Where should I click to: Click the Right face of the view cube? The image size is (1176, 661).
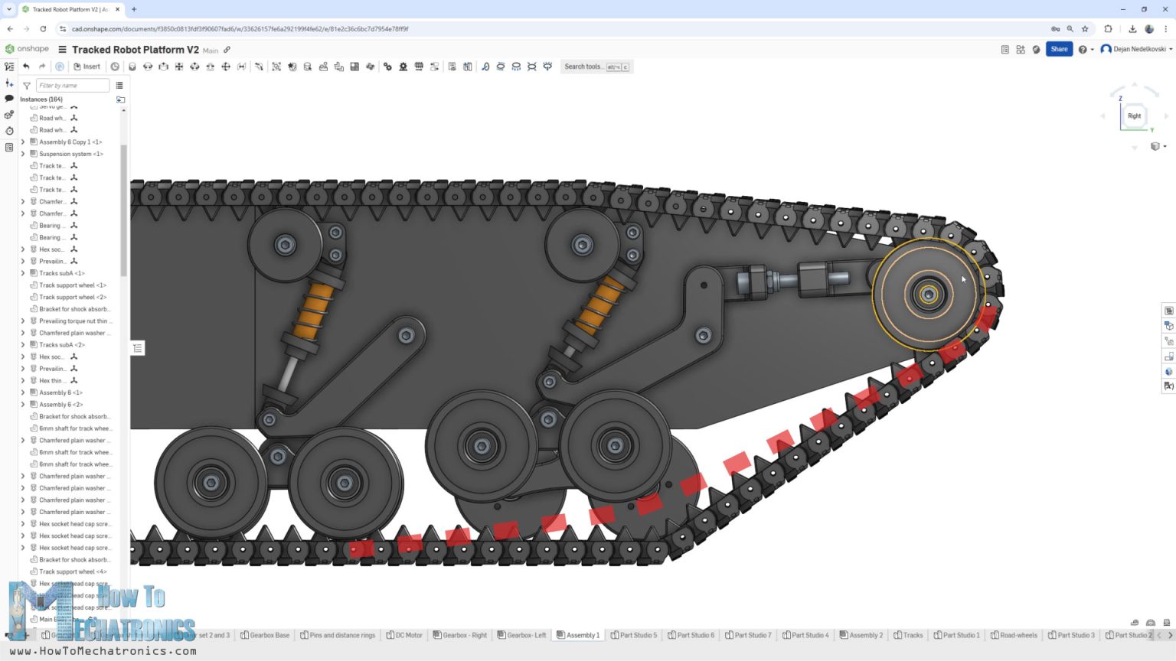(x=1134, y=116)
